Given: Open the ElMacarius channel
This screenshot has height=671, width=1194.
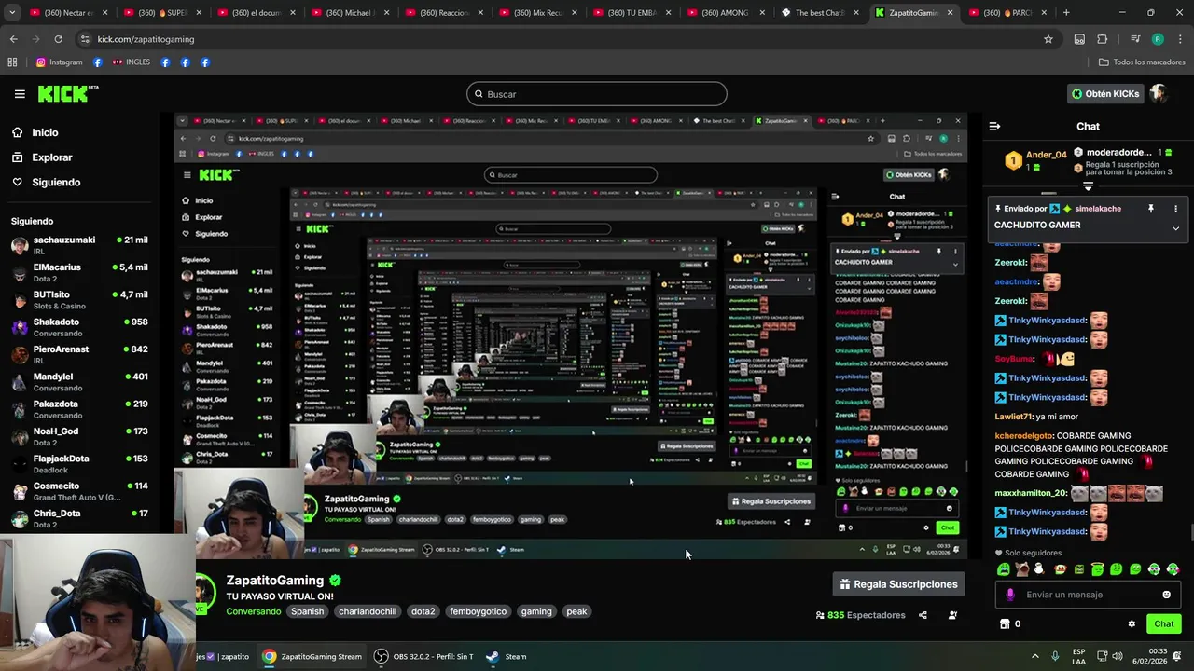Looking at the screenshot, I should (79, 272).
